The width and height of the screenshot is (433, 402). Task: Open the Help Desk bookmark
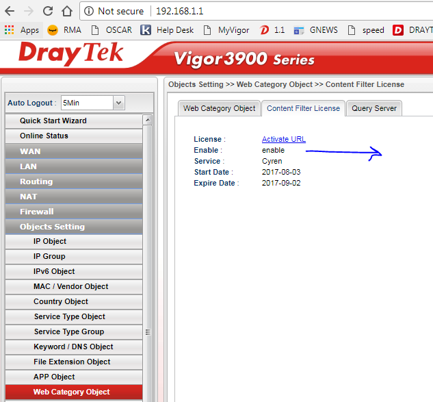(167, 30)
